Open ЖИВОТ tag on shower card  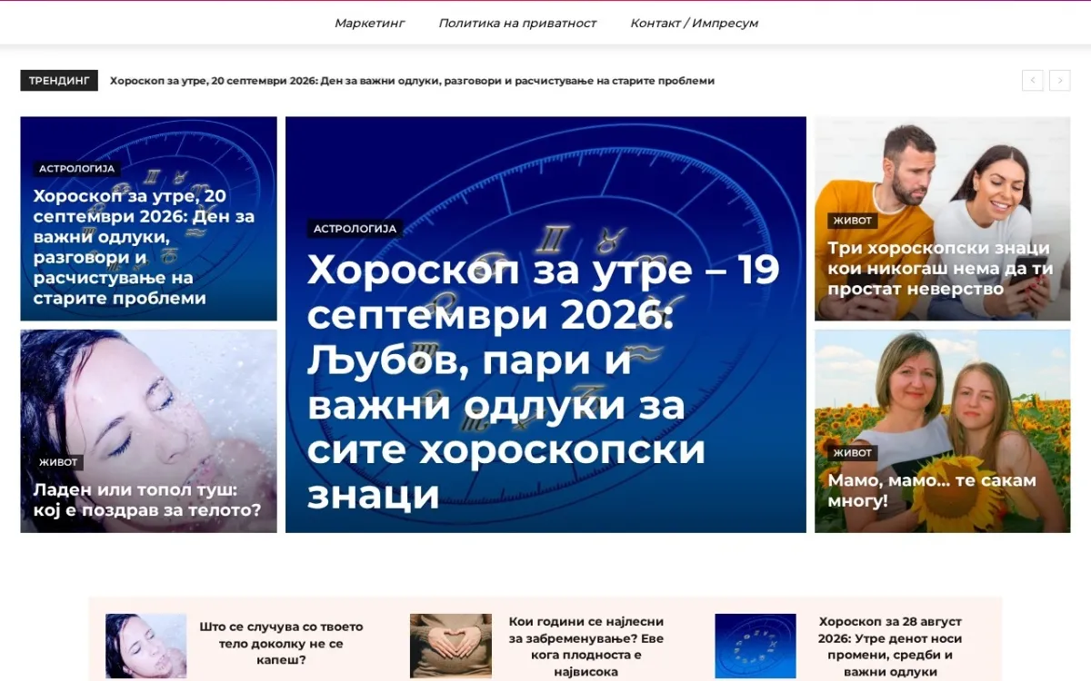[x=58, y=462]
